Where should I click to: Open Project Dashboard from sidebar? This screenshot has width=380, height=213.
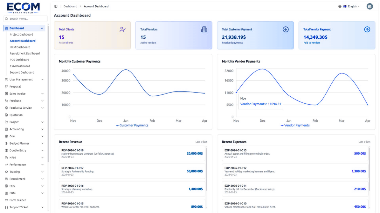21,35
